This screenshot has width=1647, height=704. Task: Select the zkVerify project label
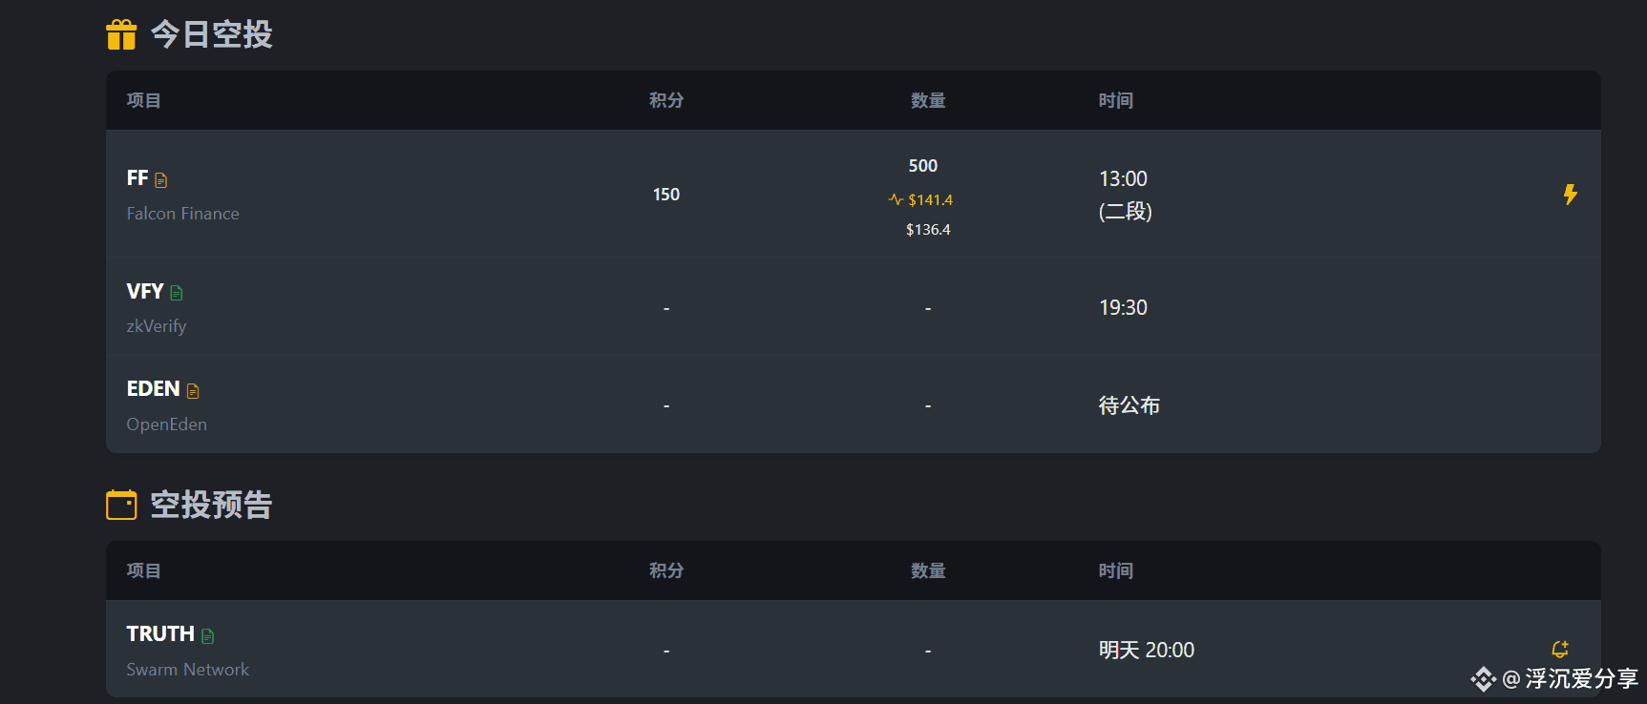click(157, 326)
